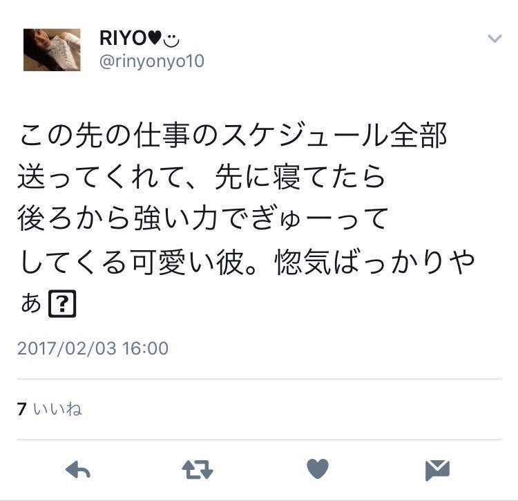
Task: Click the tweet line containing 惚気ばっかりや
Action: pos(247,261)
